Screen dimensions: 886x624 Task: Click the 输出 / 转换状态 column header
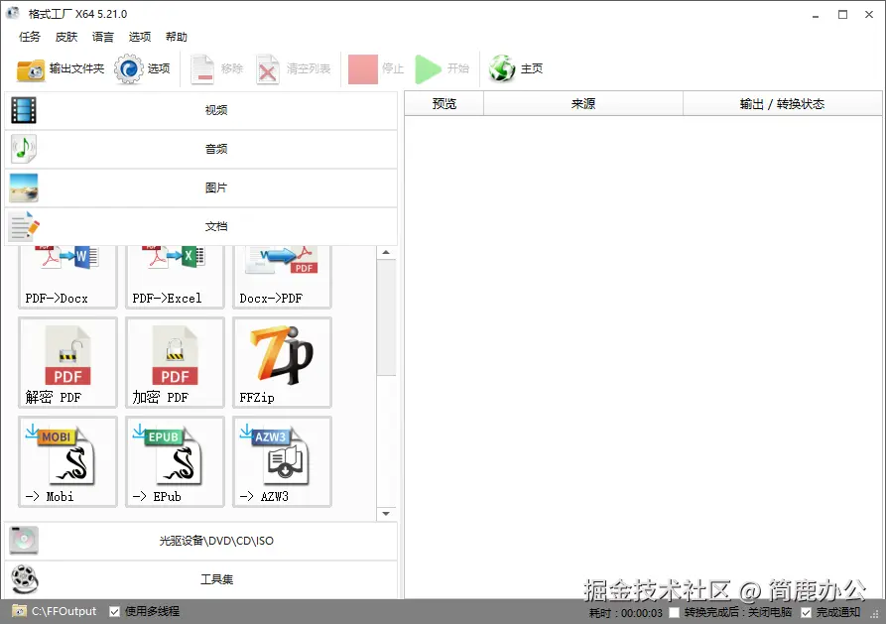click(x=783, y=104)
